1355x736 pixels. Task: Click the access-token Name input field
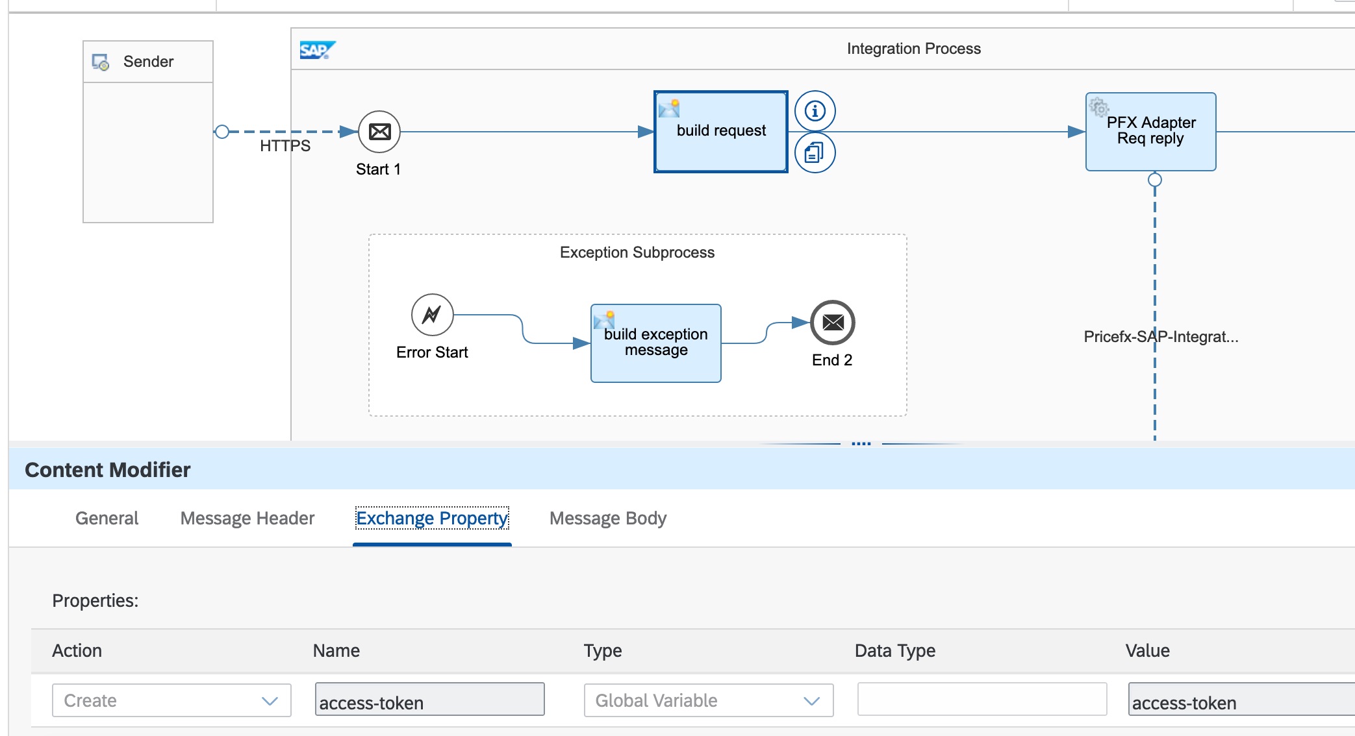pos(429,700)
